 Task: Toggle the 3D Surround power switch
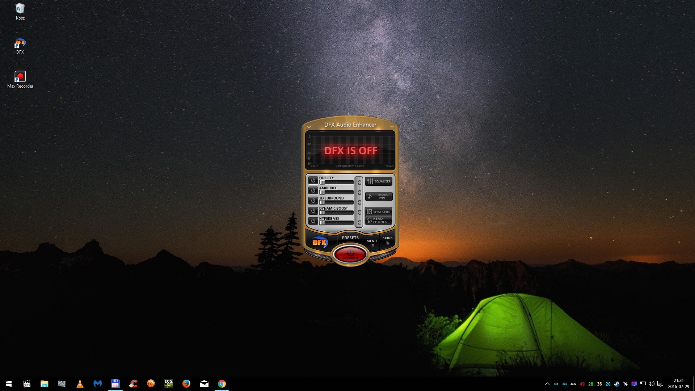313,200
